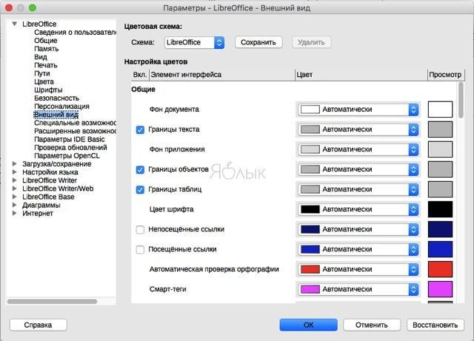
Task: Select the Цвета tree item
Action: (x=44, y=81)
